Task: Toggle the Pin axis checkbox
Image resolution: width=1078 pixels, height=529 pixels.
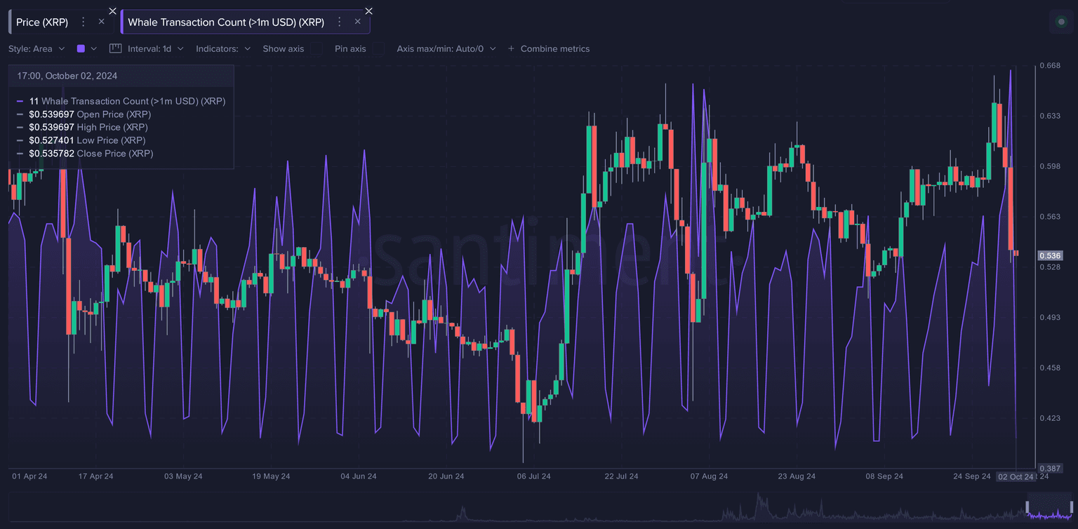Action: tap(378, 49)
